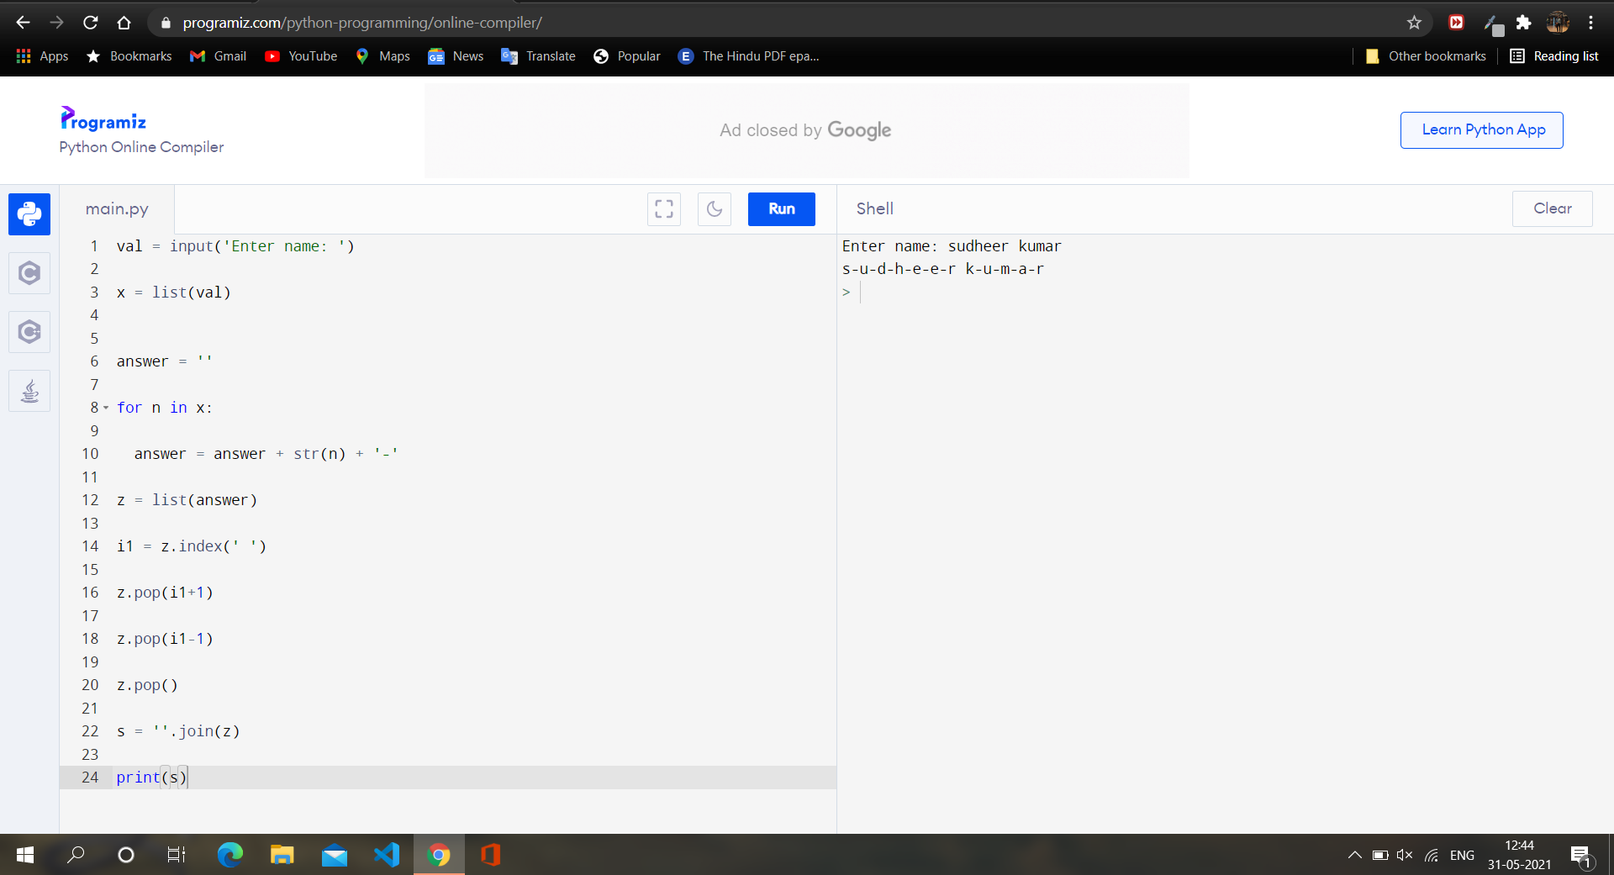Viewport: 1614px width, 875px height.
Task: Open the YouTube bookmark
Action: pos(301,56)
